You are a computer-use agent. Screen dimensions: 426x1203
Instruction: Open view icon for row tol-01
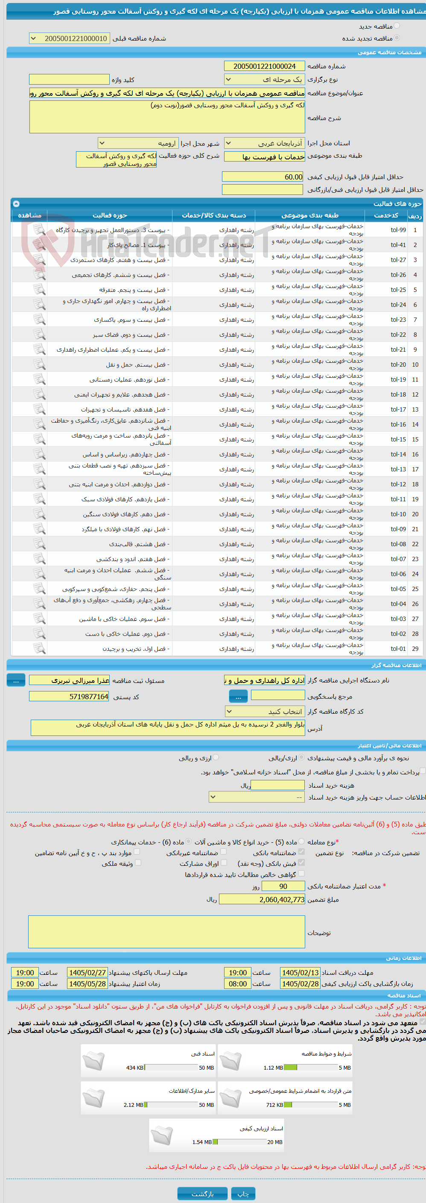[x=39, y=648]
